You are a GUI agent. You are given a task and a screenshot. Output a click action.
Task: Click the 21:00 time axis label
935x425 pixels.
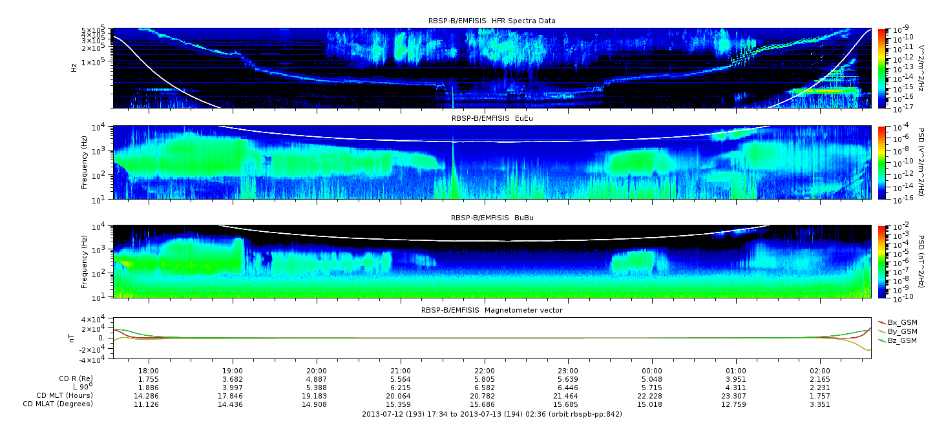click(x=401, y=371)
